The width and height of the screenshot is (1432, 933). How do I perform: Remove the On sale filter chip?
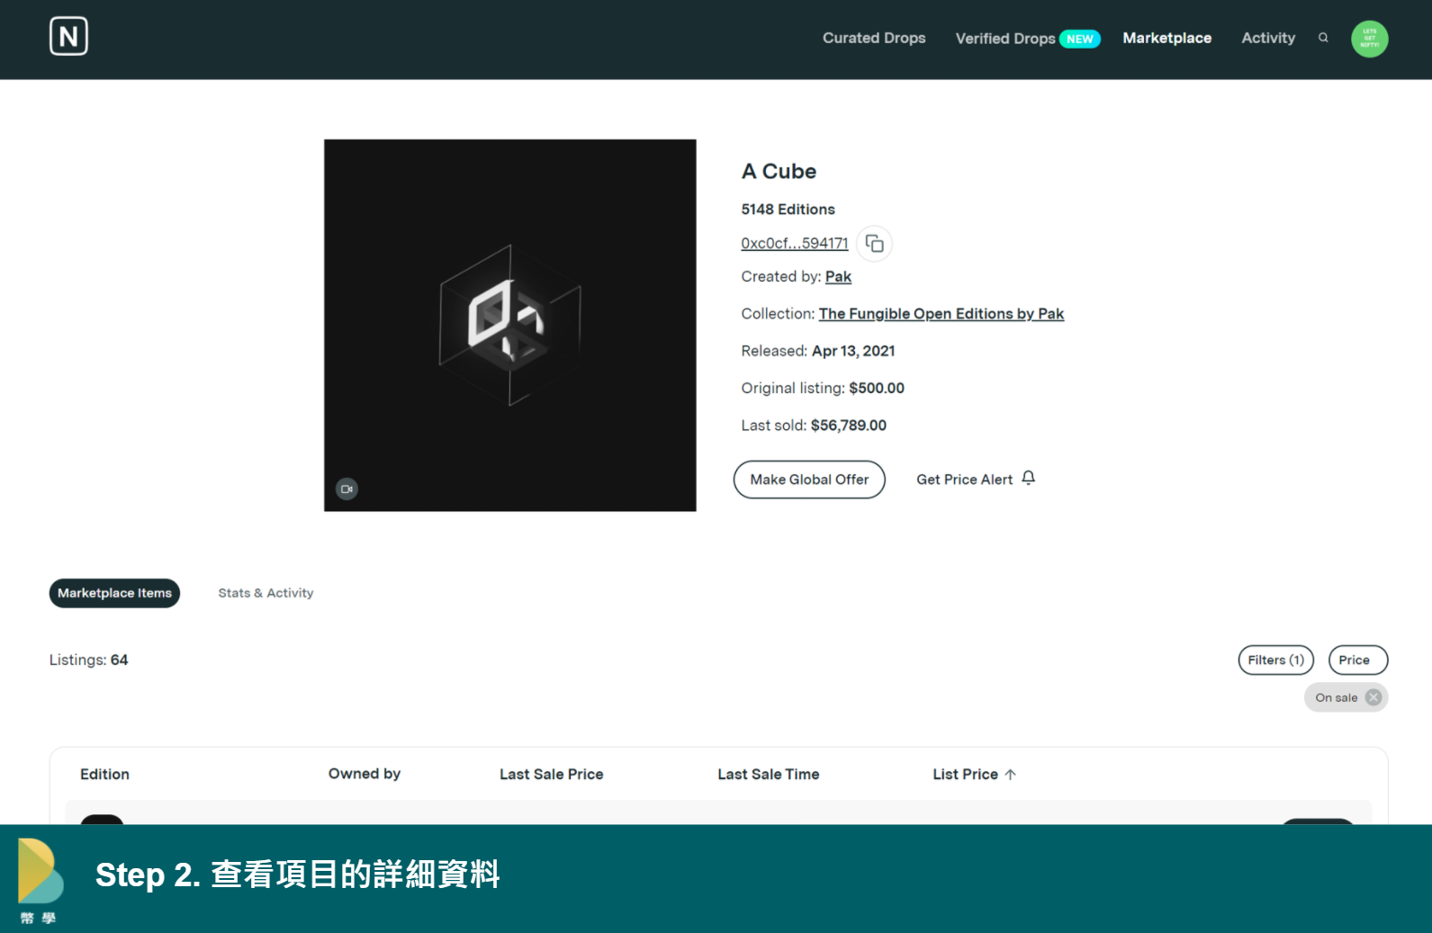(x=1373, y=697)
